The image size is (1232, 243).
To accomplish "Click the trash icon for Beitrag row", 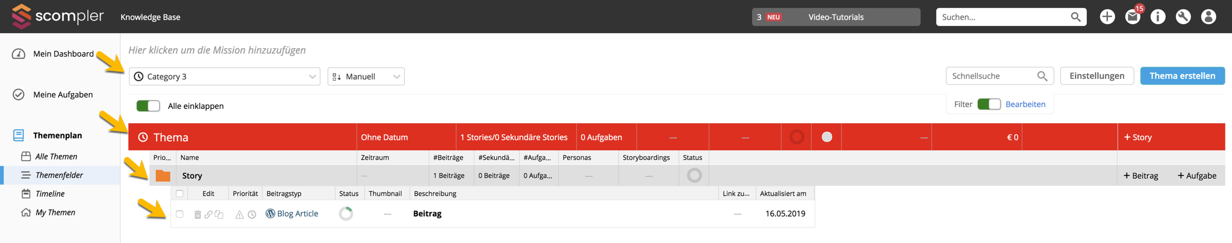I will (x=198, y=214).
